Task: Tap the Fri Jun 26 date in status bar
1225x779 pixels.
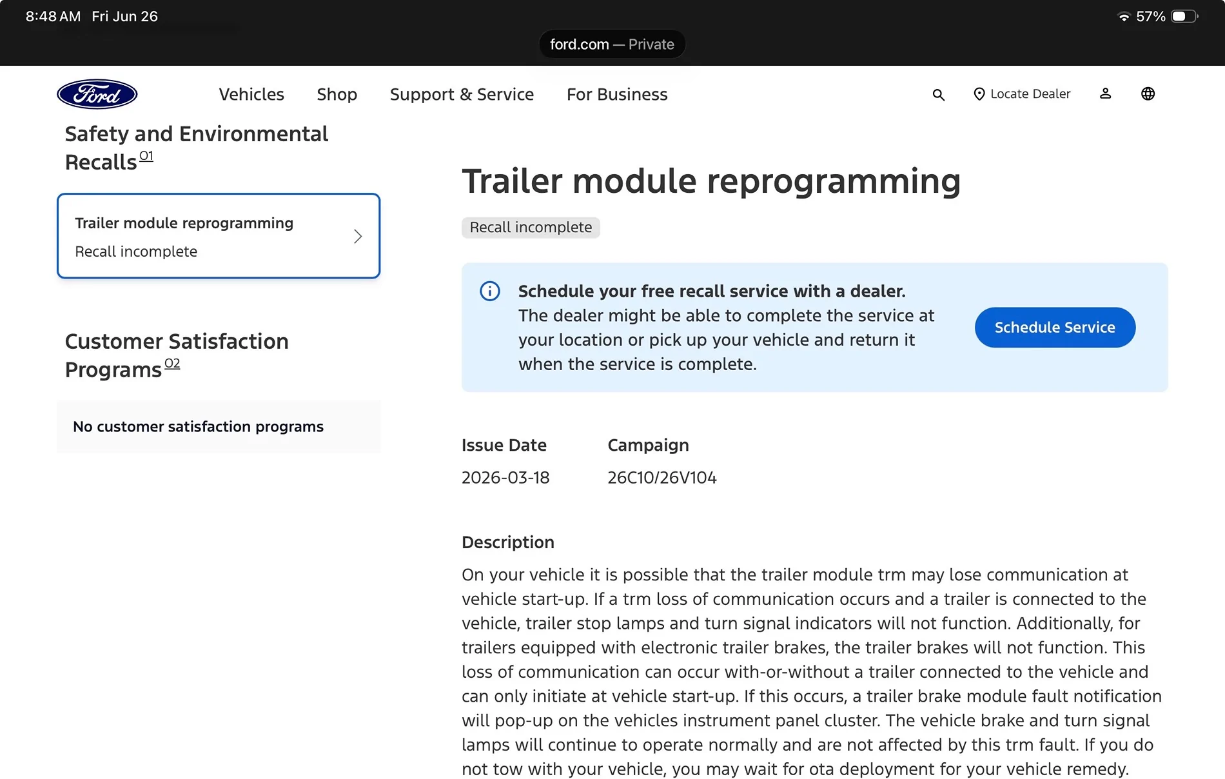Action: coord(124,17)
